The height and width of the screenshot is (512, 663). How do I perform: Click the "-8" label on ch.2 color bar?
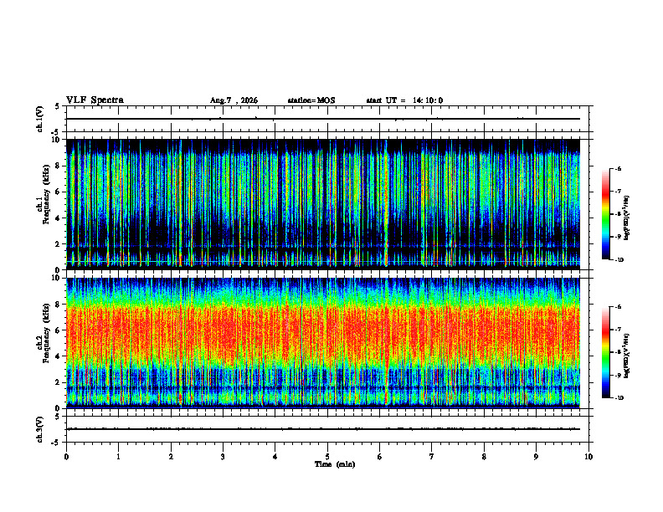pos(617,352)
